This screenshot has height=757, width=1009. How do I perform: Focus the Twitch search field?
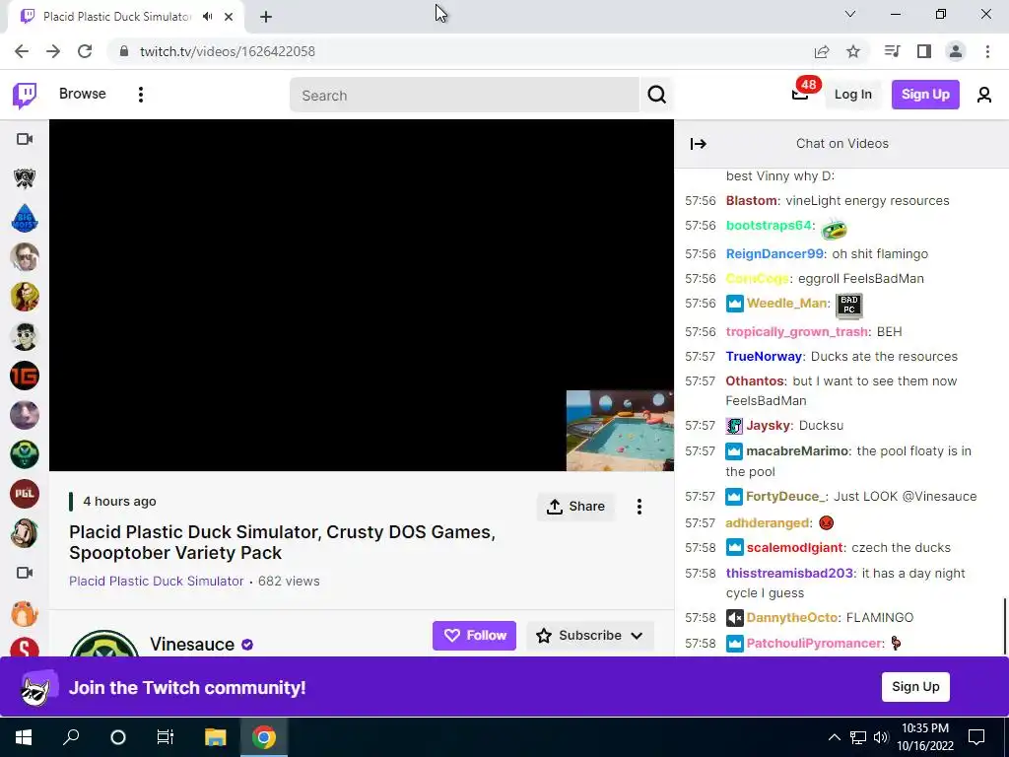click(x=464, y=96)
